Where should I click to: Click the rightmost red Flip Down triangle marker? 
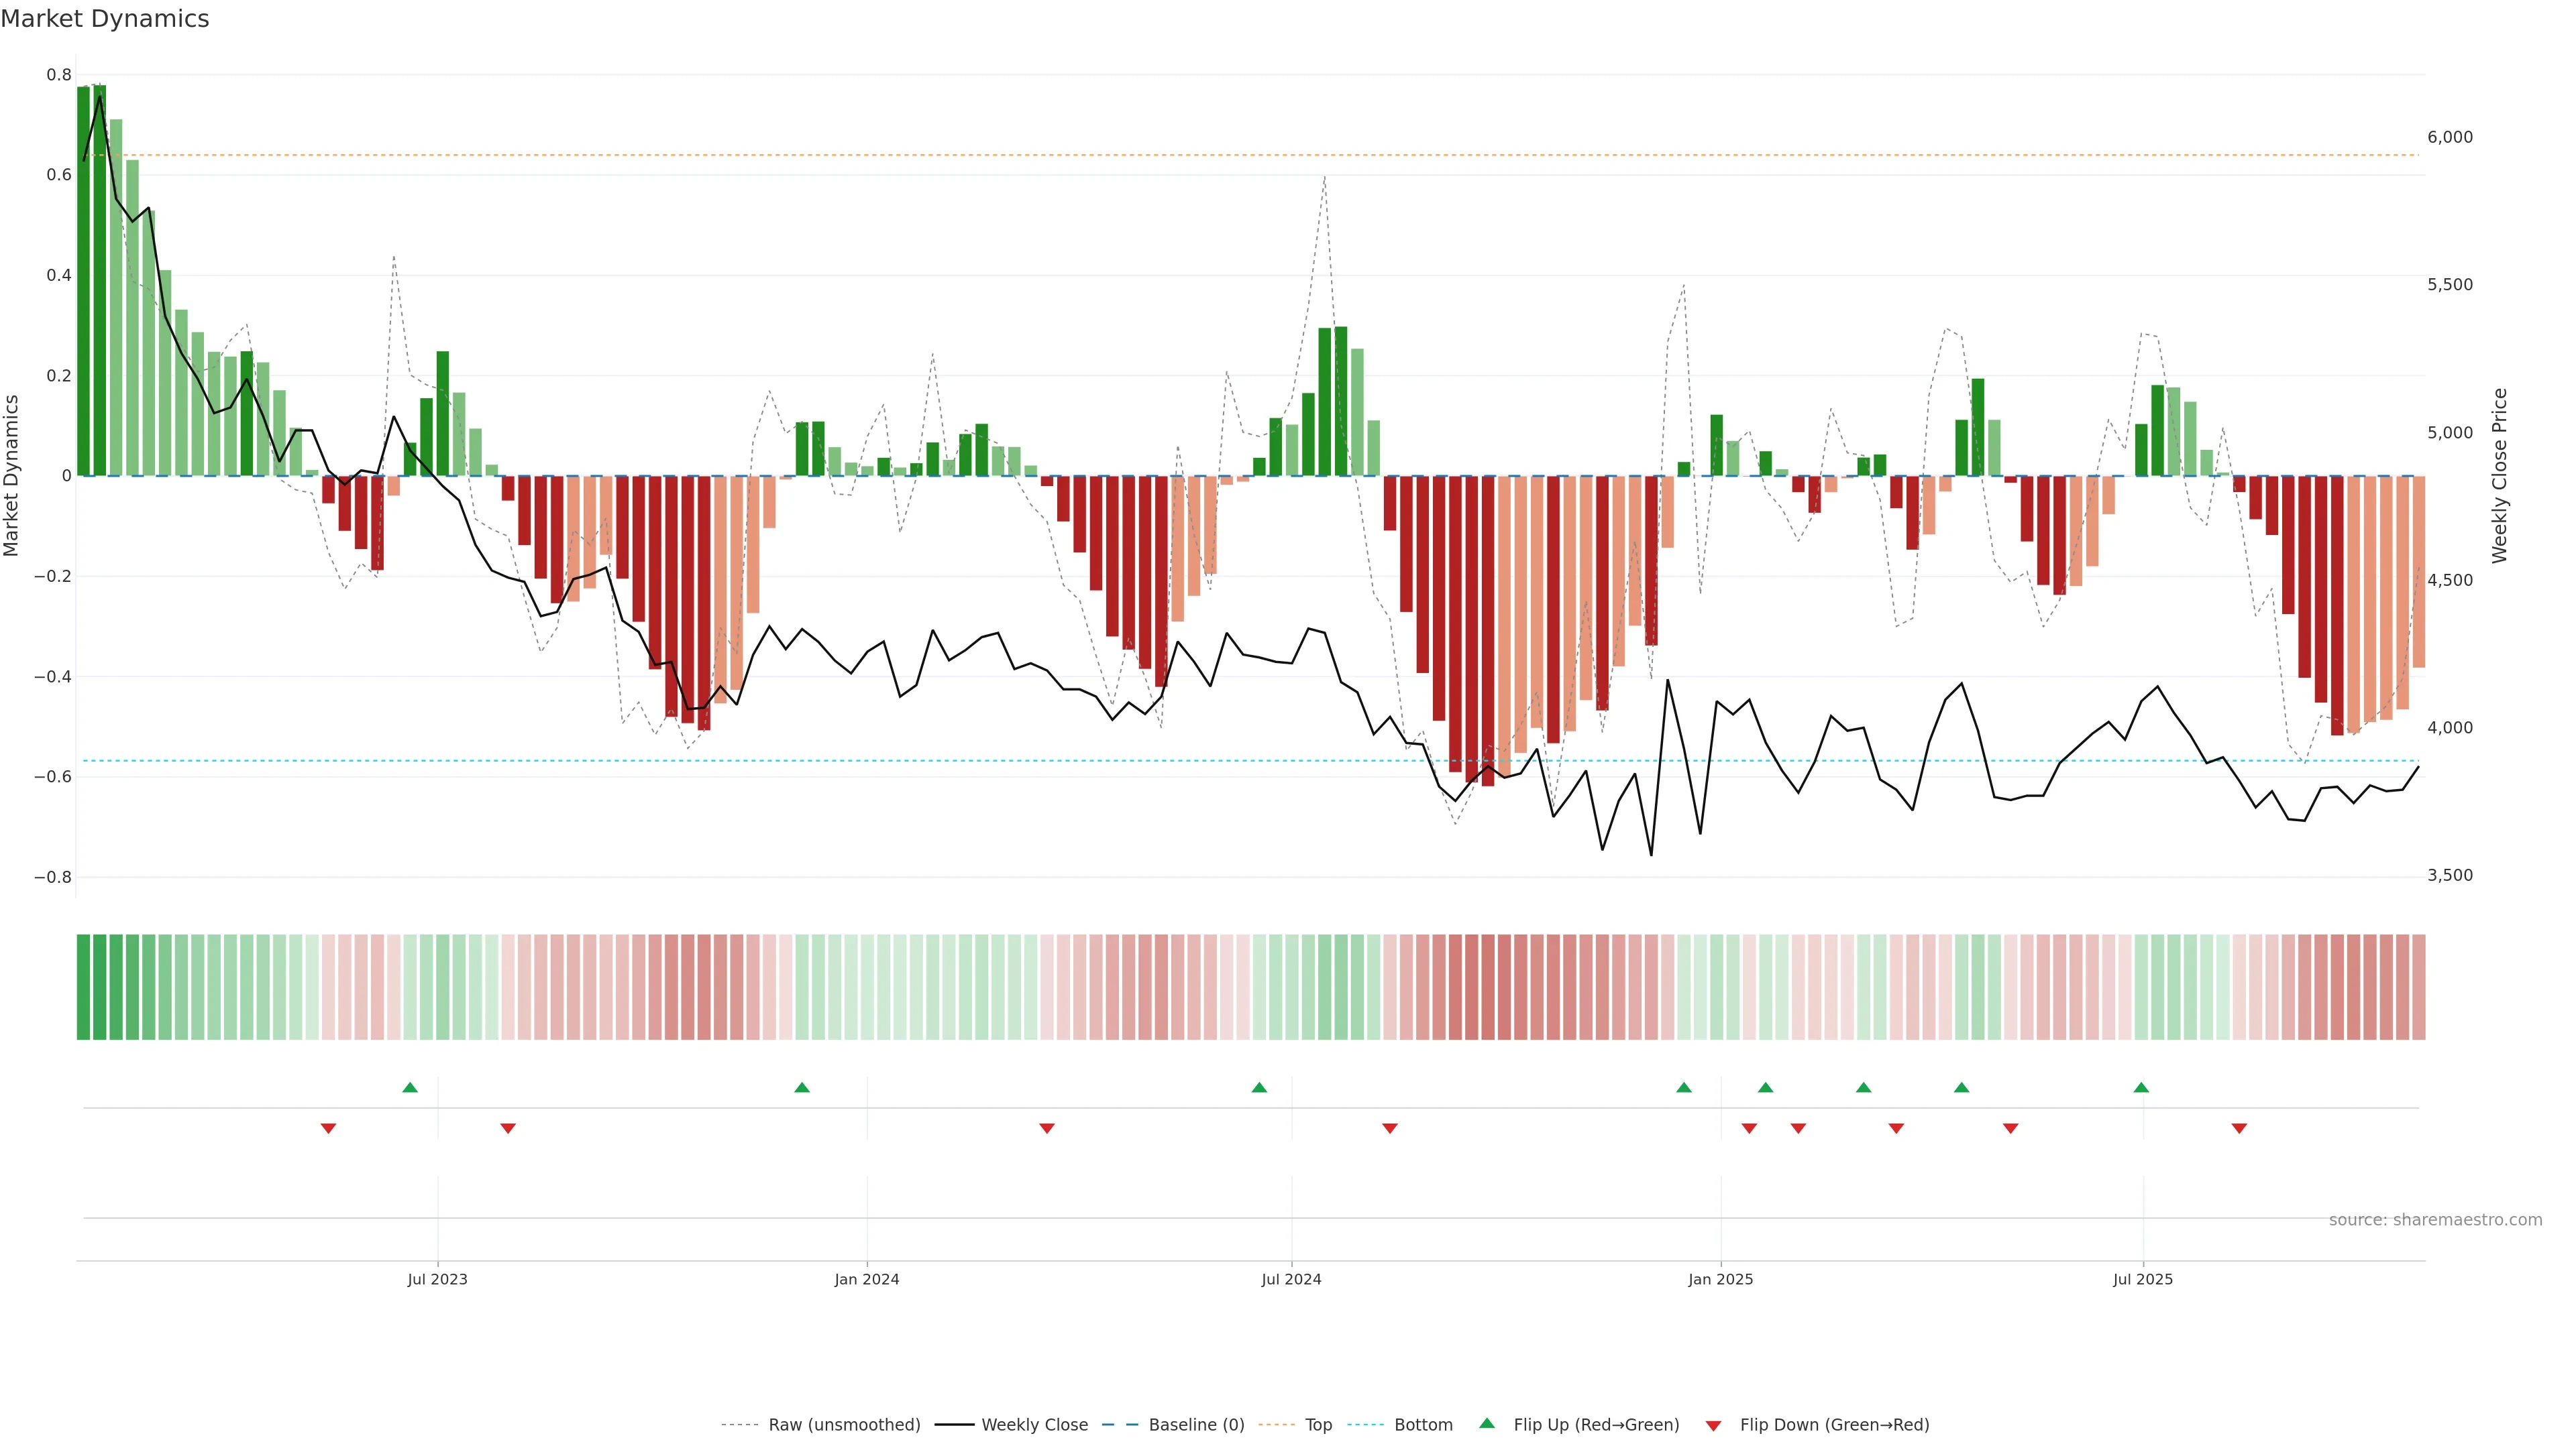2239,1128
